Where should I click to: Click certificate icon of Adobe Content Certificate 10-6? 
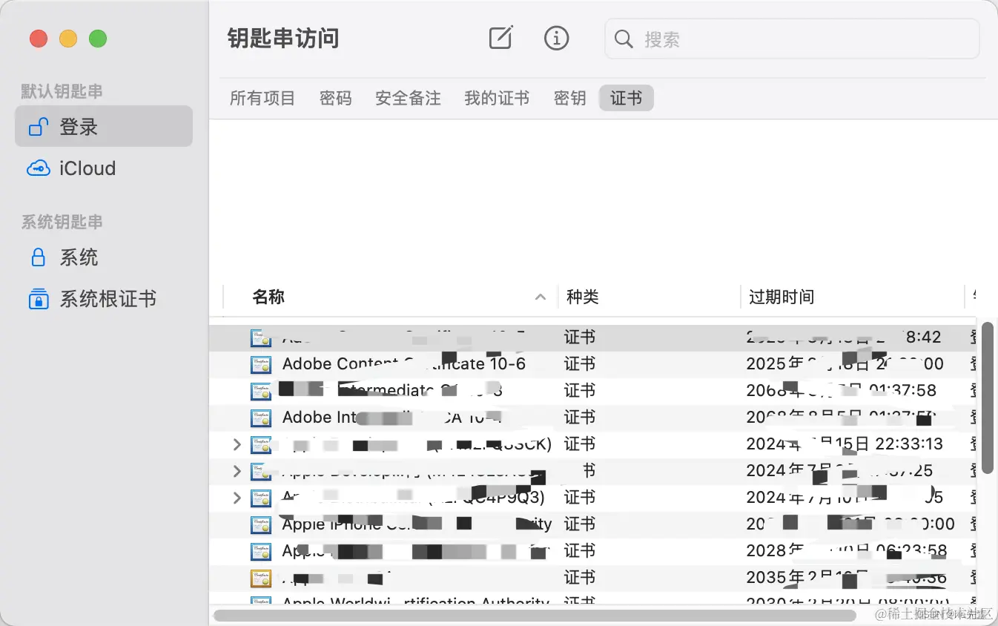[x=261, y=364]
